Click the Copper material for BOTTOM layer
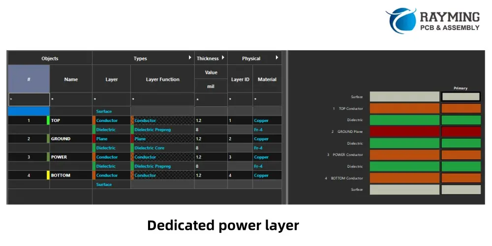Screen dimensions: 492x246 click(x=267, y=175)
